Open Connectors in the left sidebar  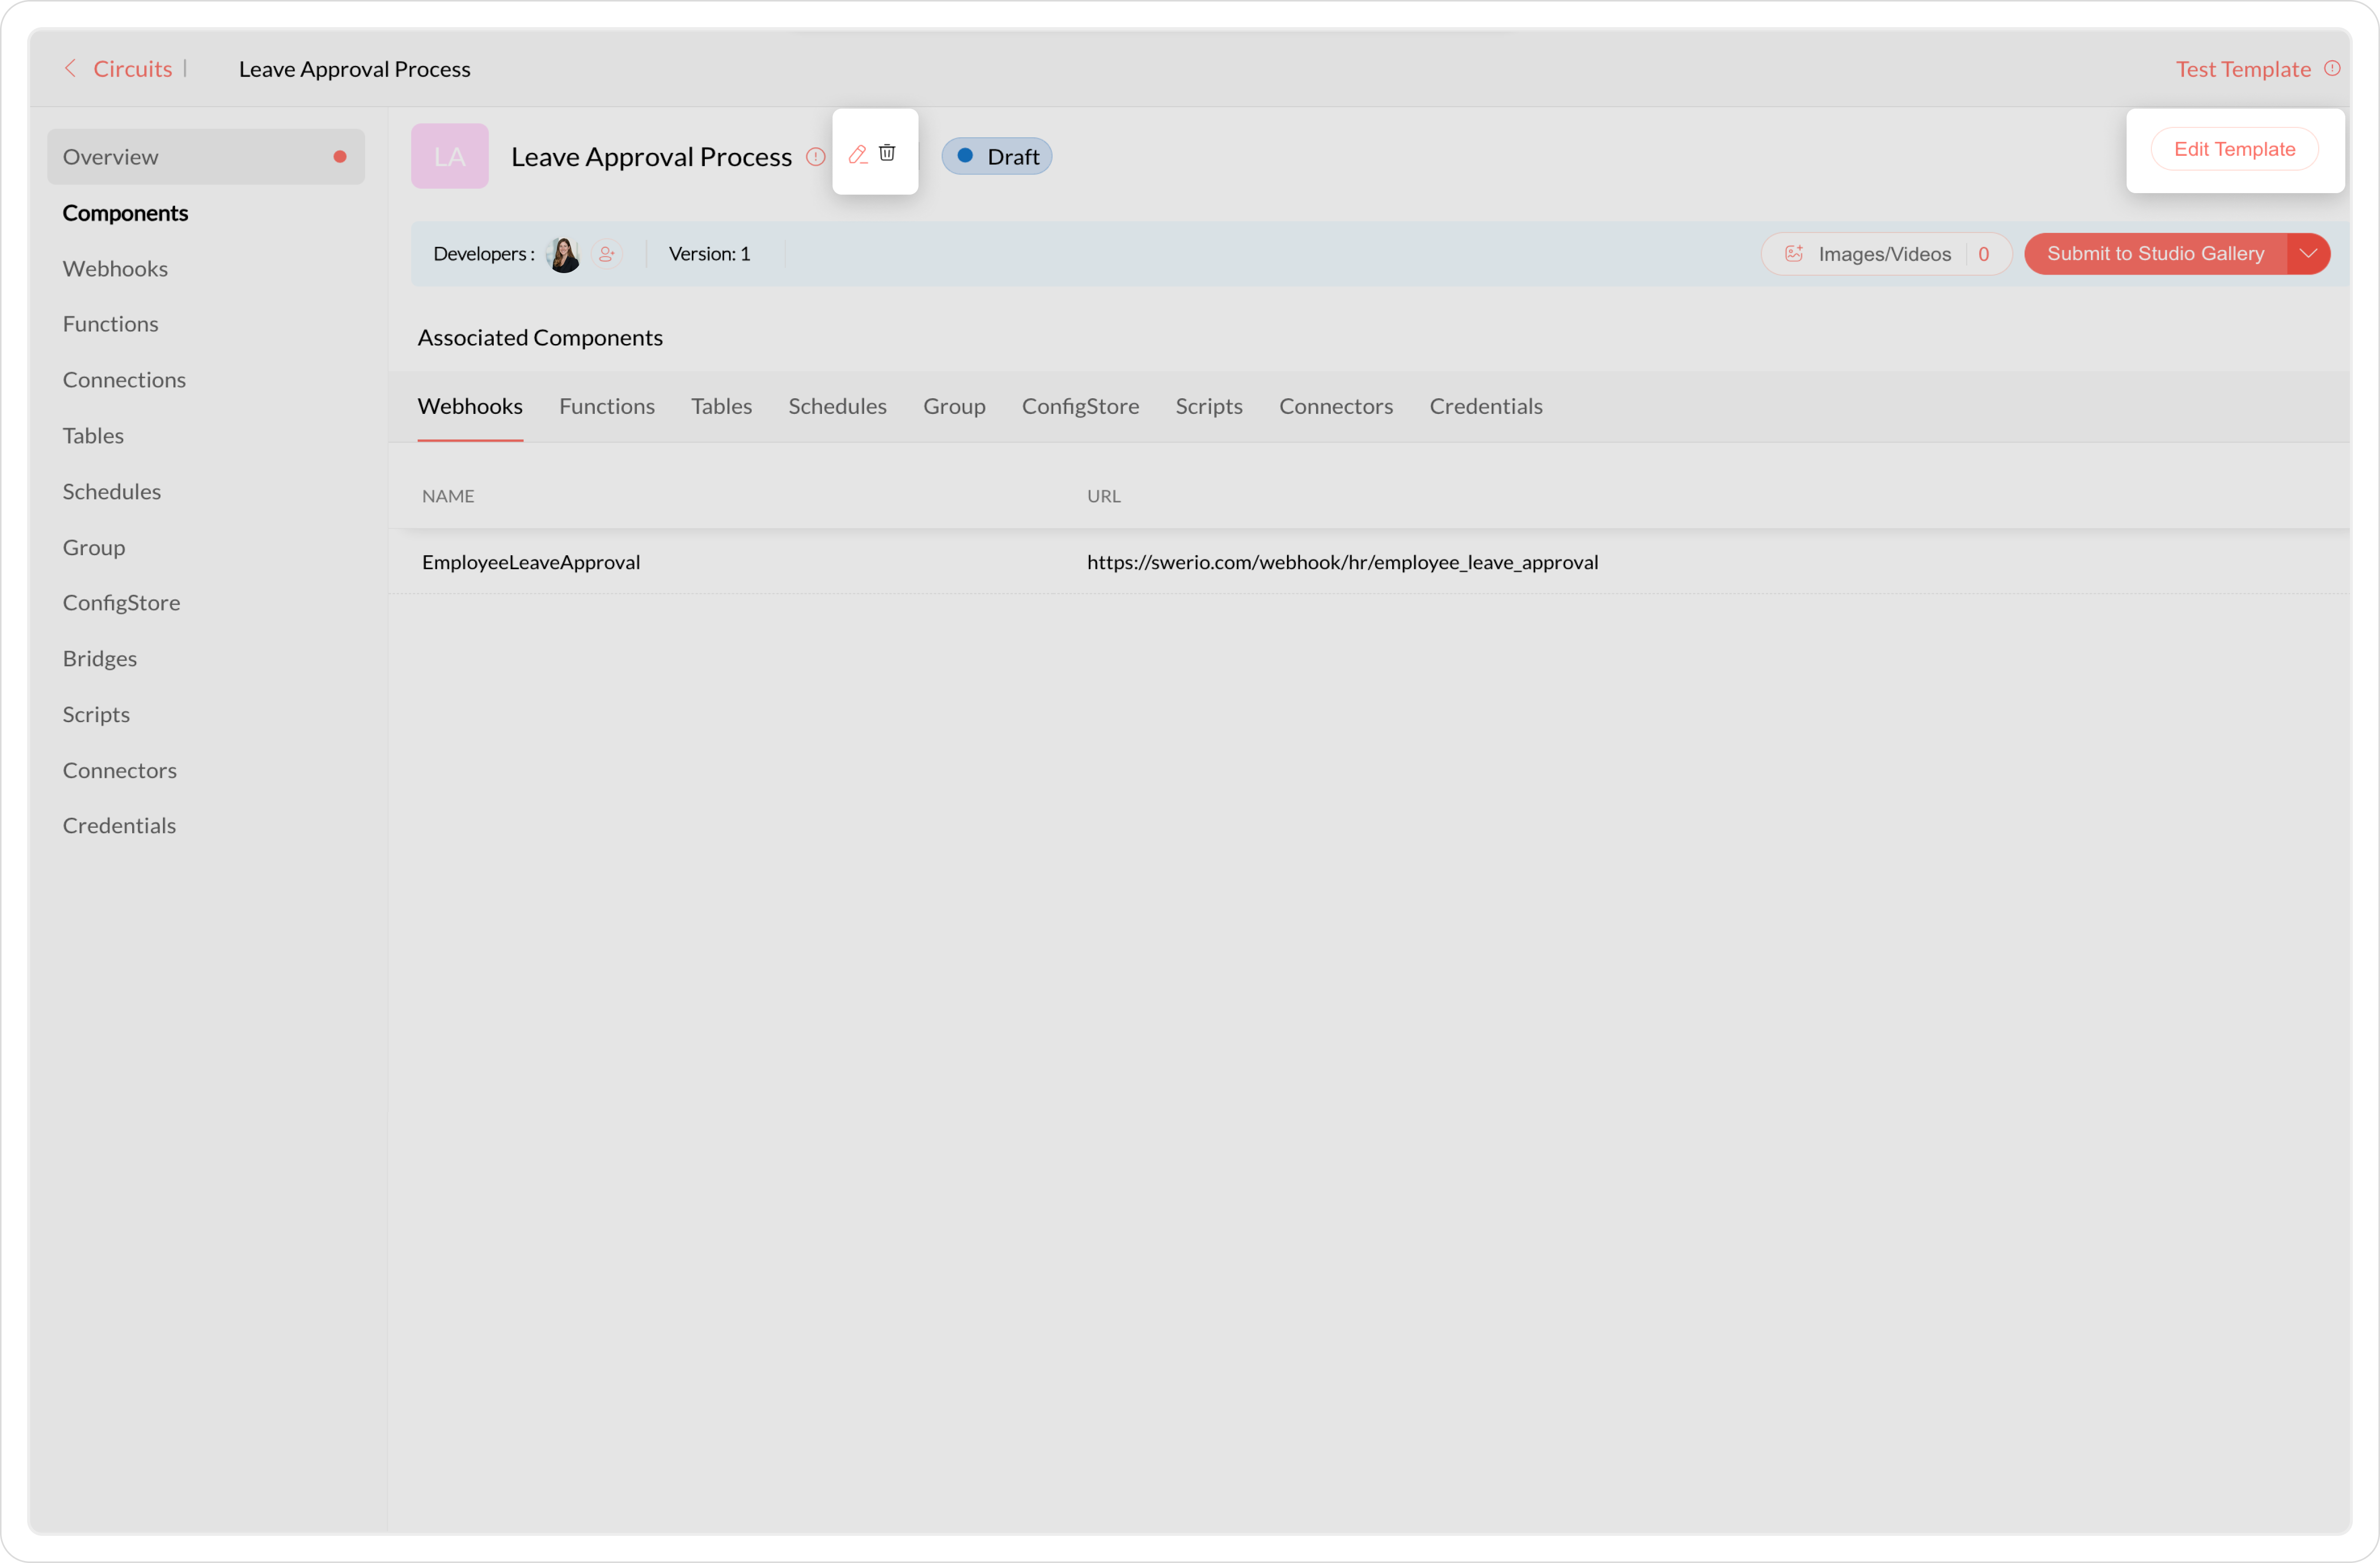point(119,770)
